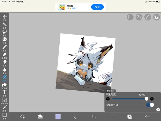Toggle the stabilizer finger icon

click(x=139, y=17)
